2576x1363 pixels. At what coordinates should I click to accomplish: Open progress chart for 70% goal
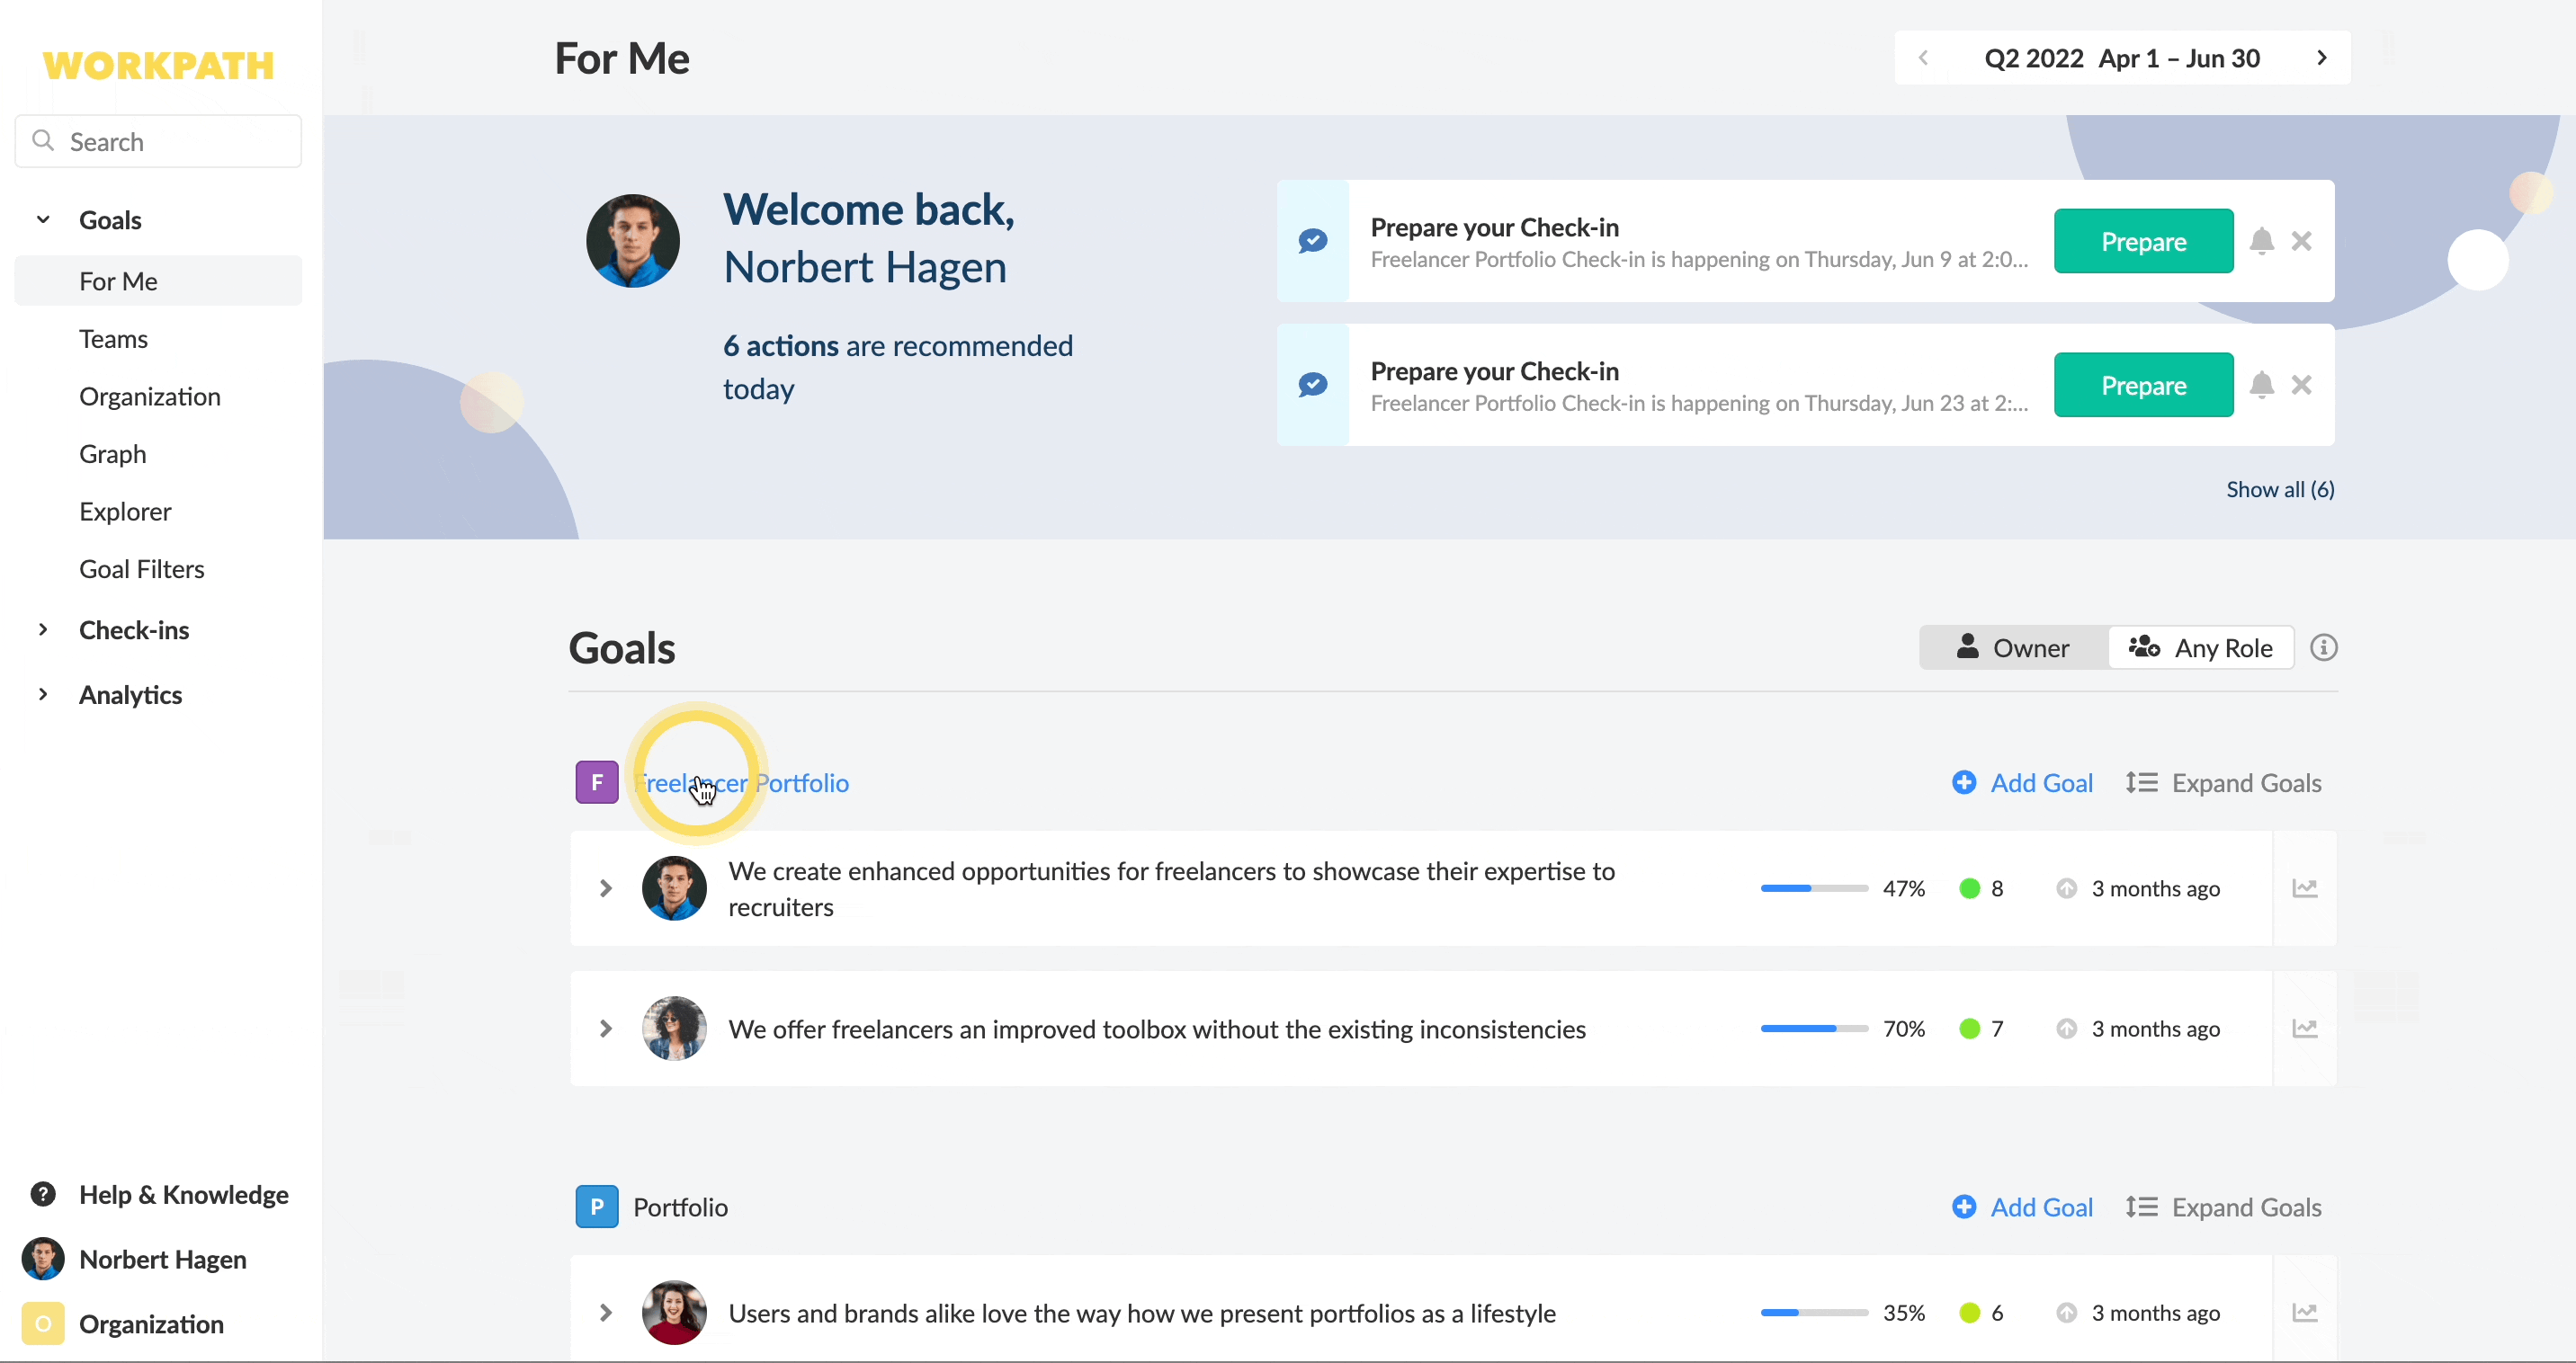click(2305, 1029)
